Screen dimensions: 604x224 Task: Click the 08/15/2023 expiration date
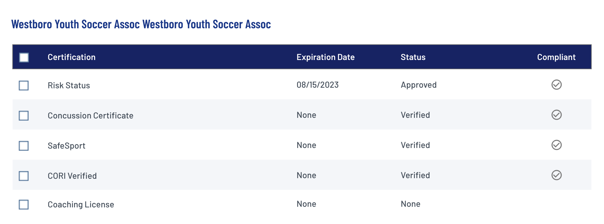click(x=318, y=85)
